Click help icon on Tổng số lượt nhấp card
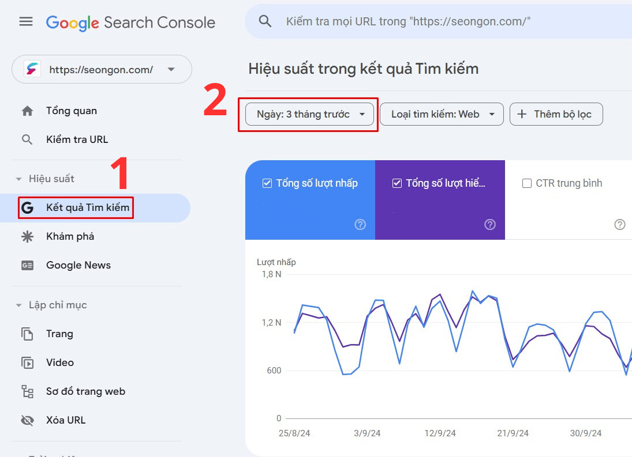The width and height of the screenshot is (632, 457). tap(360, 225)
